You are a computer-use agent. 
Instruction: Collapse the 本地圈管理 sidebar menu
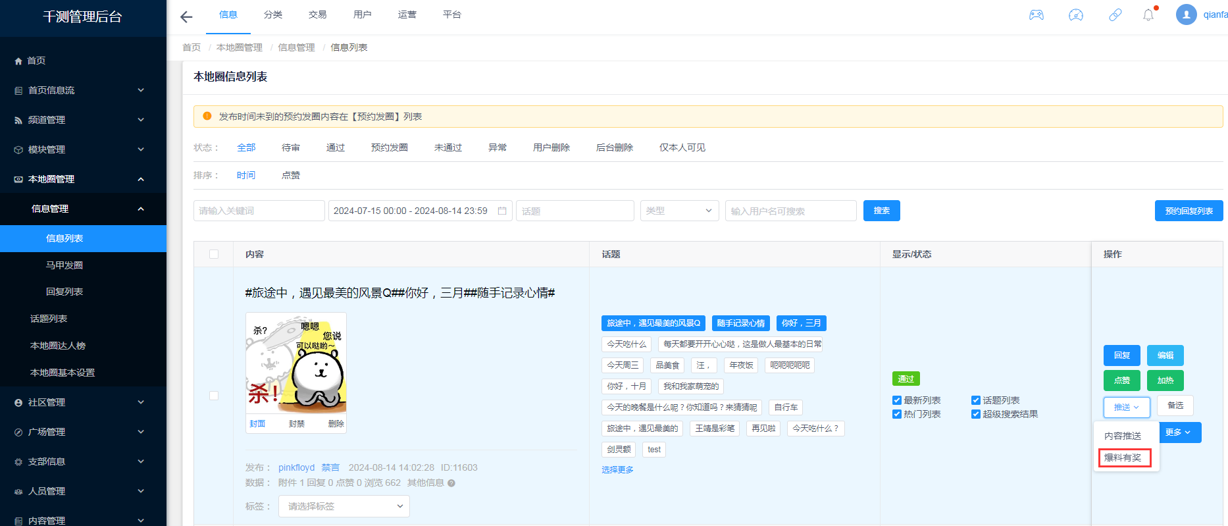[x=141, y=179]
